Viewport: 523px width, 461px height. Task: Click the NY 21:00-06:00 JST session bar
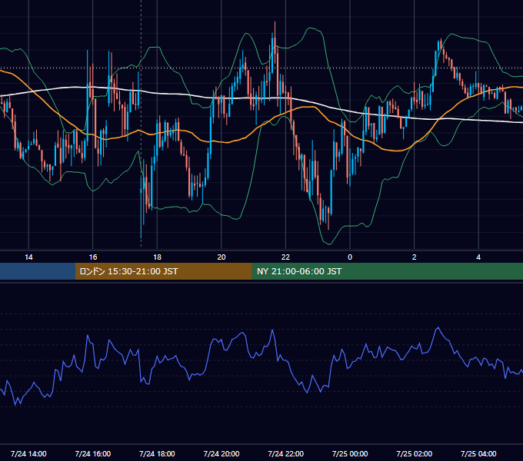[x=387, y=271]
